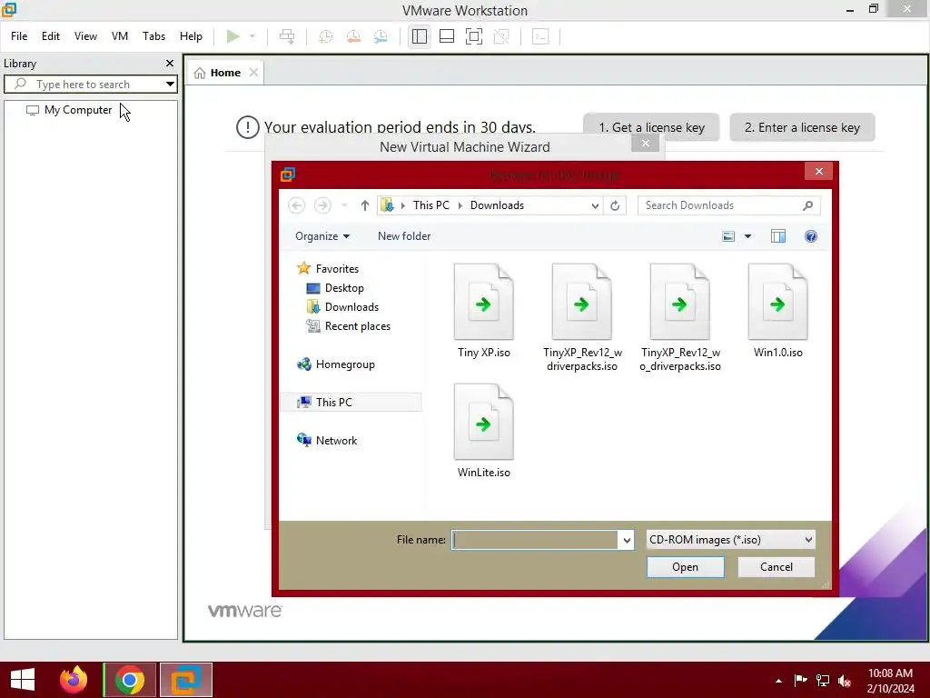Toggle the preview pane icon
This screenshot has height=698, width=930.
coord(778,236)
